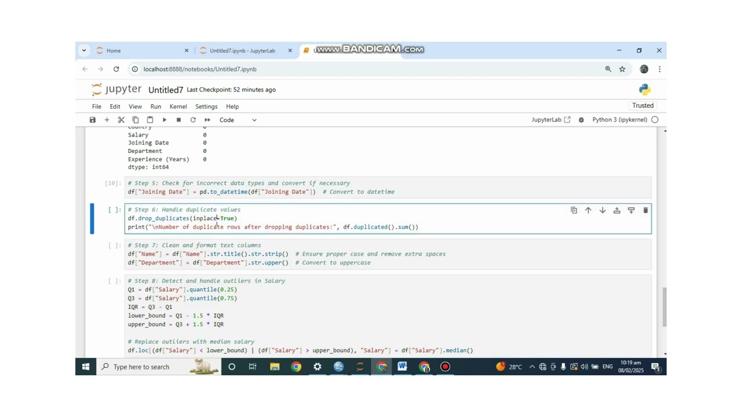Click the taskbar search box

(158, 367)
